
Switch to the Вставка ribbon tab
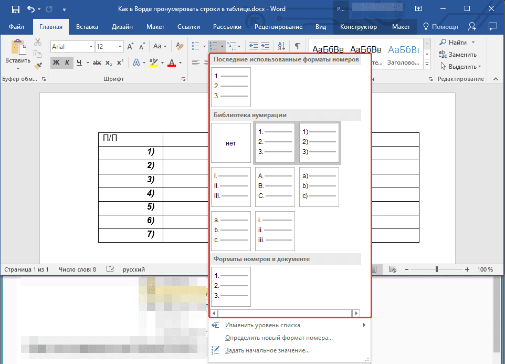(87, 27)
